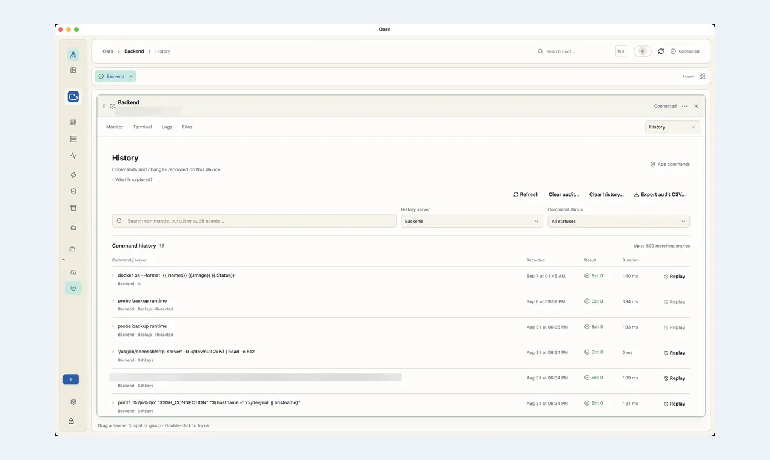Viewport: 770px width, 460px height.
Task: Open the lightning bolt automation icon
Action: 73,175
